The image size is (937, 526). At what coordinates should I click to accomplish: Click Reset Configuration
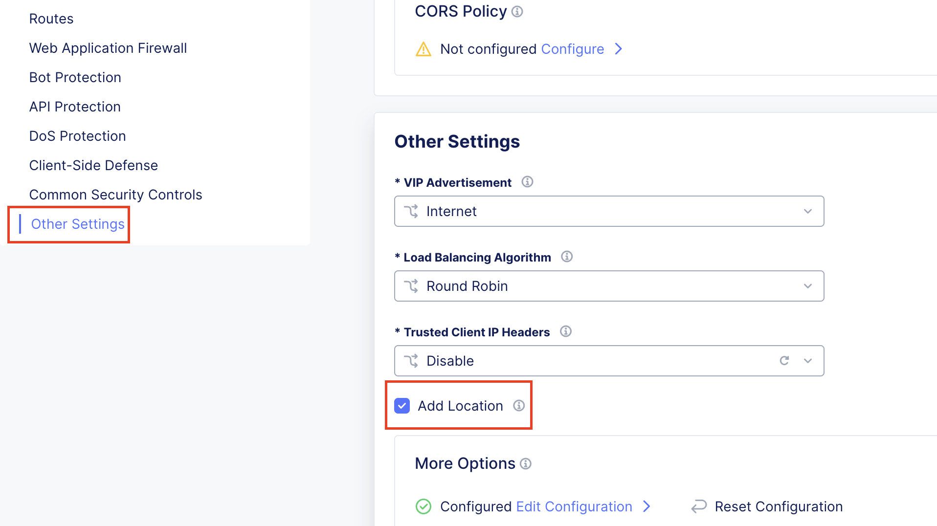pos(778,506)
